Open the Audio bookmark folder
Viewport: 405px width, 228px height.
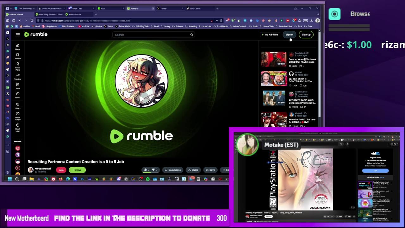click(254, 26)
